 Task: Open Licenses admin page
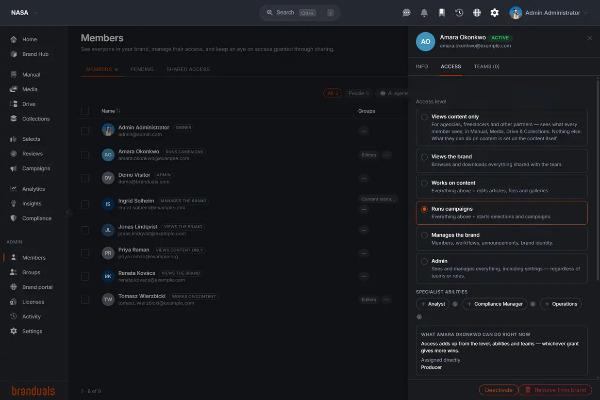pos(33,302)
